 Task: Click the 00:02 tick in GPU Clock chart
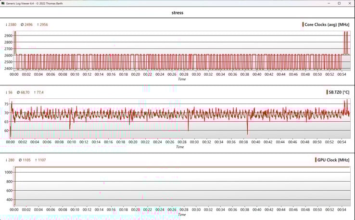pyautogui.click(x=26, y=209)
